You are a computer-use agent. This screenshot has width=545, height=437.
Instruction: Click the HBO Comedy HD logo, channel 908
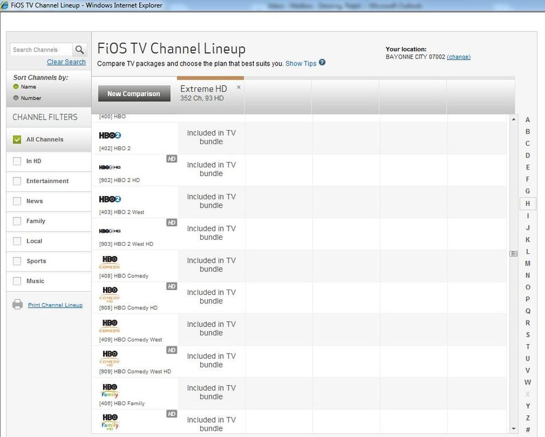[110, 294]
